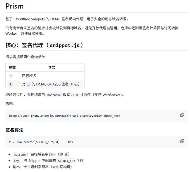190x172 pixels.
Task: Click the snippet.js code label in heading
Action: (65, 45)
